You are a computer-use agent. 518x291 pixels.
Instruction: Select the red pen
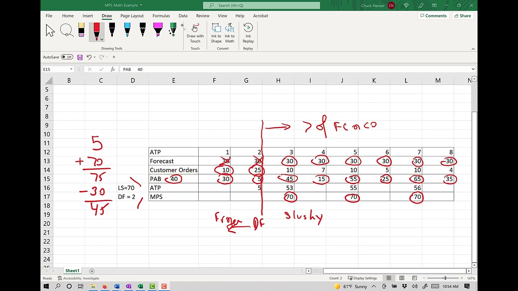(x=96, y=31)
